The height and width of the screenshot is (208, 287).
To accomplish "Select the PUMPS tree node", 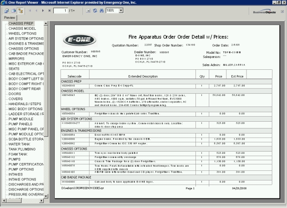I will 14,159.
